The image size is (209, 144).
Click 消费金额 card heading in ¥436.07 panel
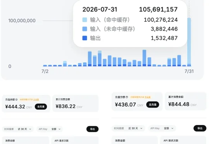(120, 141)
